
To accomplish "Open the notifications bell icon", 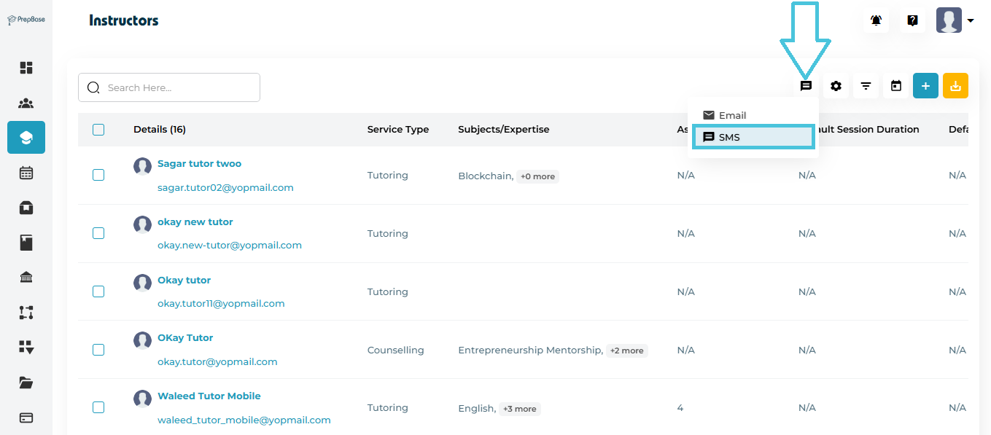I will click(876, 20).
